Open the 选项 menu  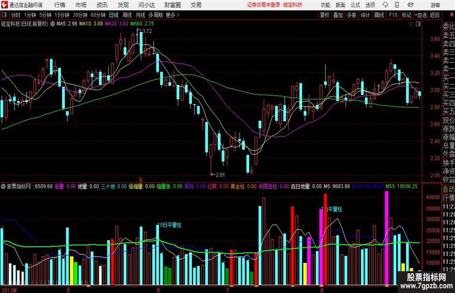(x=370, y=5)
